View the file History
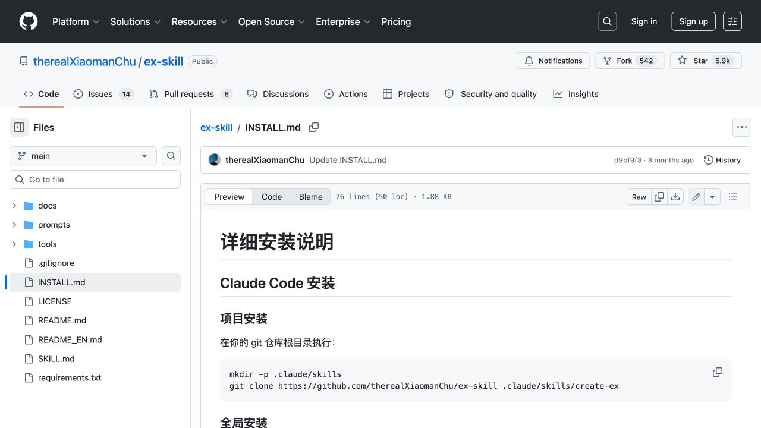Viewport: 761px width, 428px height. pos(722,160)
